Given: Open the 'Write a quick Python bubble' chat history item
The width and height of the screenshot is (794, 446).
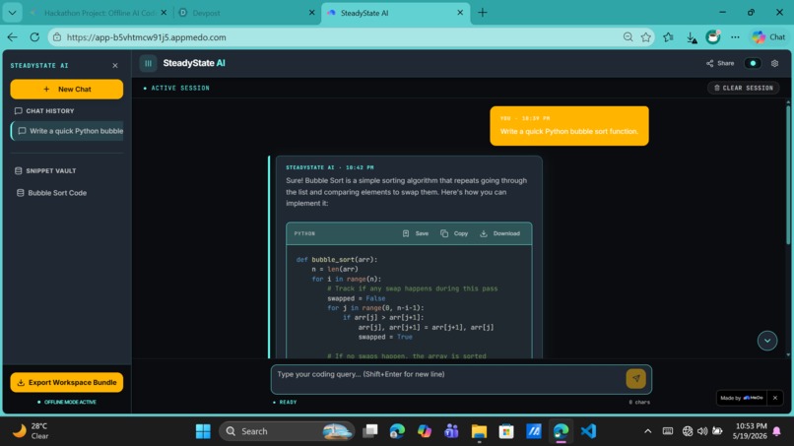Looking at the screenshot, I should click(x=67, y=131).
